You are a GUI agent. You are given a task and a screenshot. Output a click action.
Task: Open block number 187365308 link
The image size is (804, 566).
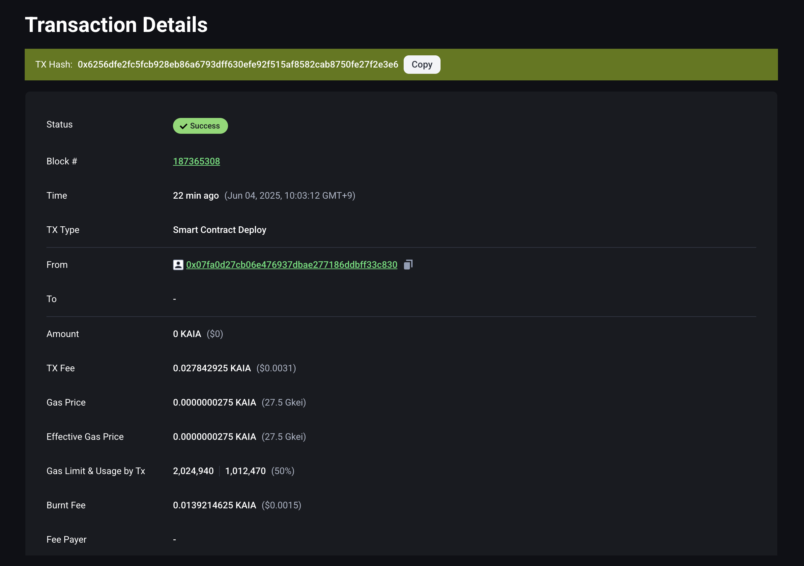(196, 161)
